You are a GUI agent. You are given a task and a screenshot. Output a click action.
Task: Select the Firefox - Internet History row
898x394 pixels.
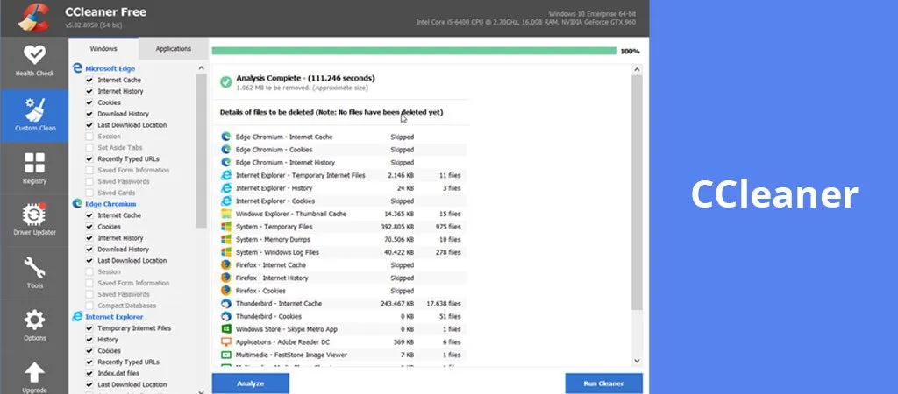click(342, 278)
